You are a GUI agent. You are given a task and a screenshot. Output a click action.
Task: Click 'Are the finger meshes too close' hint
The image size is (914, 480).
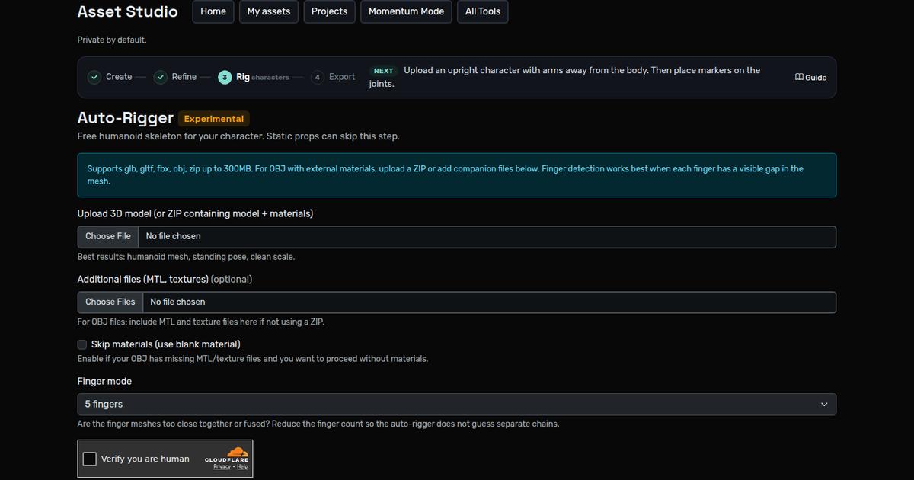[x=318, y=424]
